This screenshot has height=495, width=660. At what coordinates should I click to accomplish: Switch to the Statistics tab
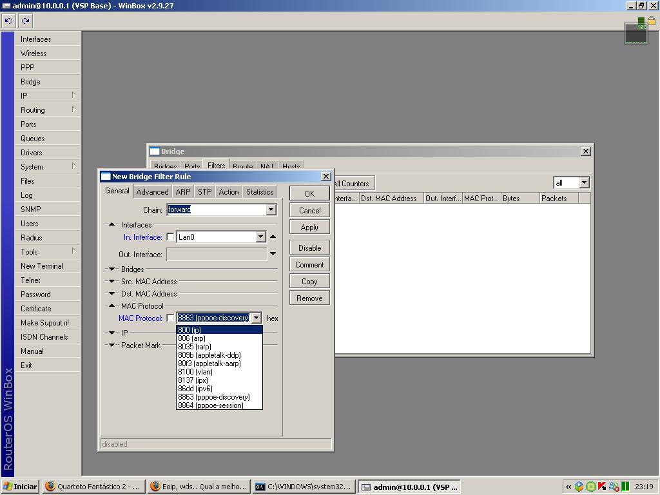260,192
